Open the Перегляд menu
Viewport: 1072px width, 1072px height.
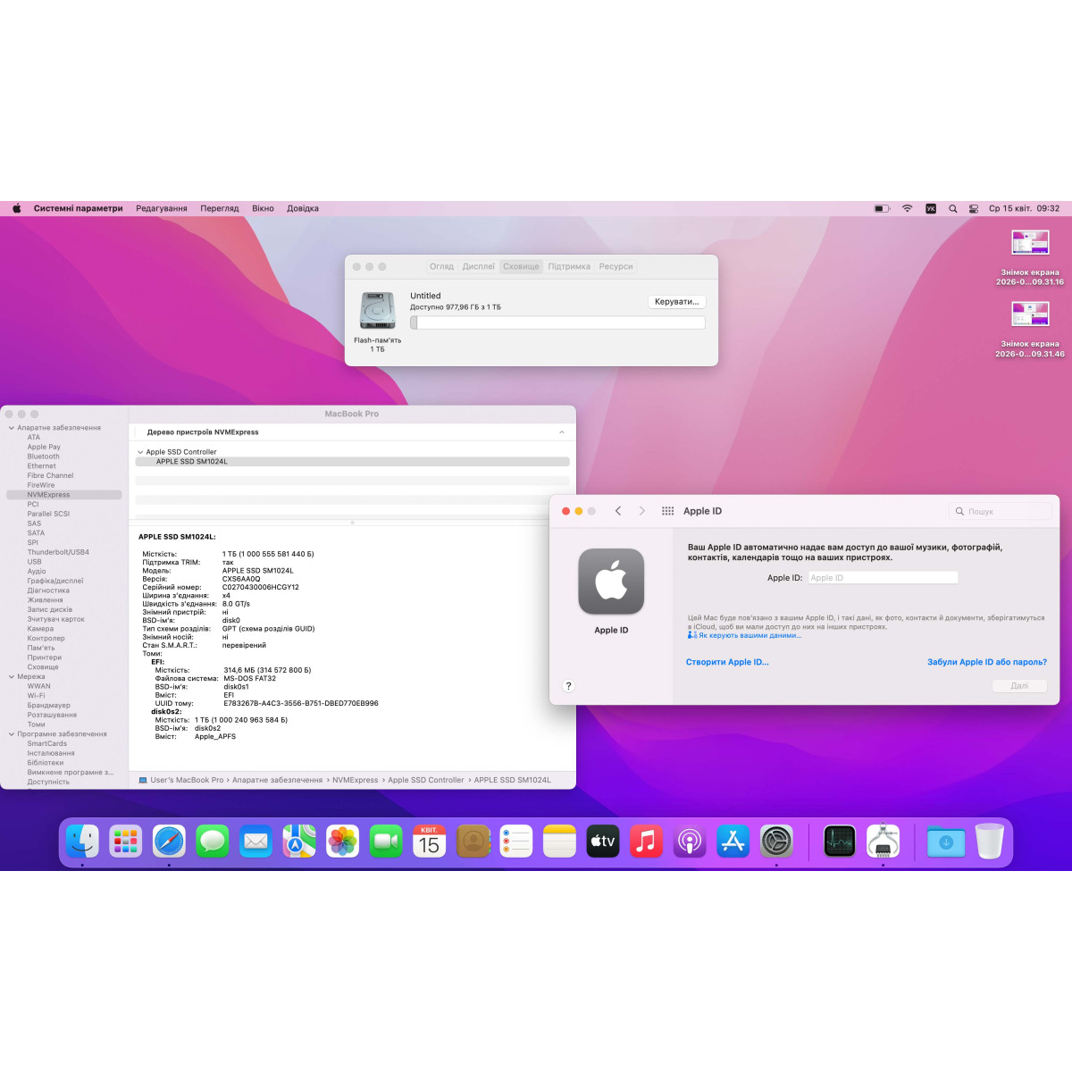tap(220, 208)
